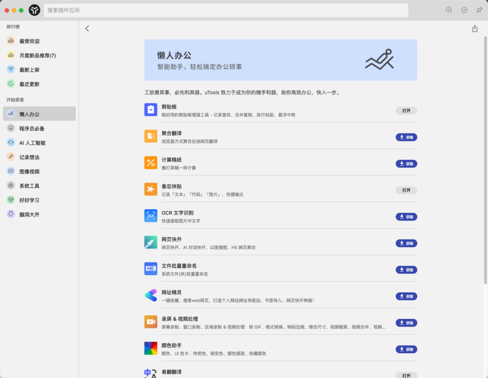This screenshot has width=488, height=378.
Task: Focus the 搜索插件应用 search field
Action: [226, 10]
